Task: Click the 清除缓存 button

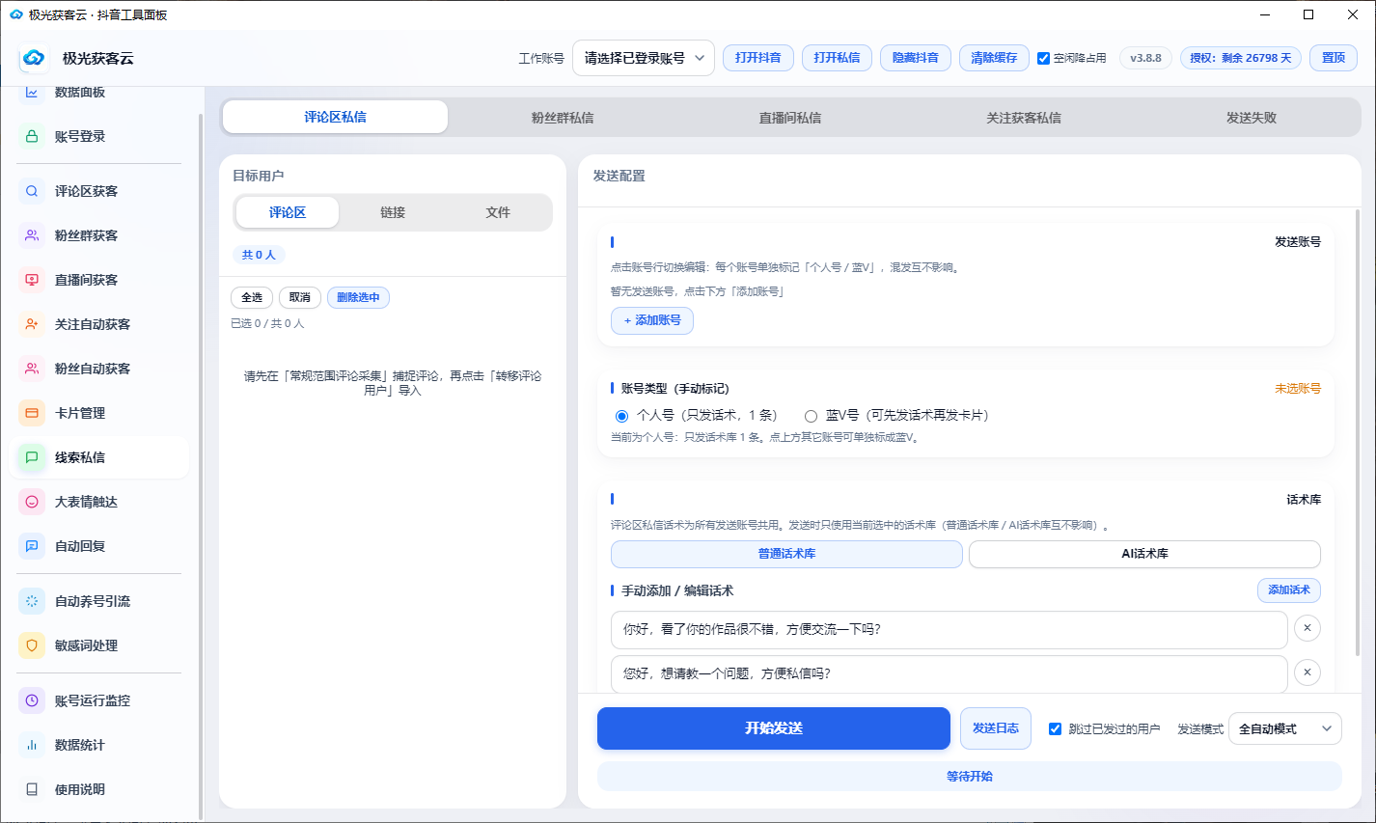Action: tap(994, 58)
